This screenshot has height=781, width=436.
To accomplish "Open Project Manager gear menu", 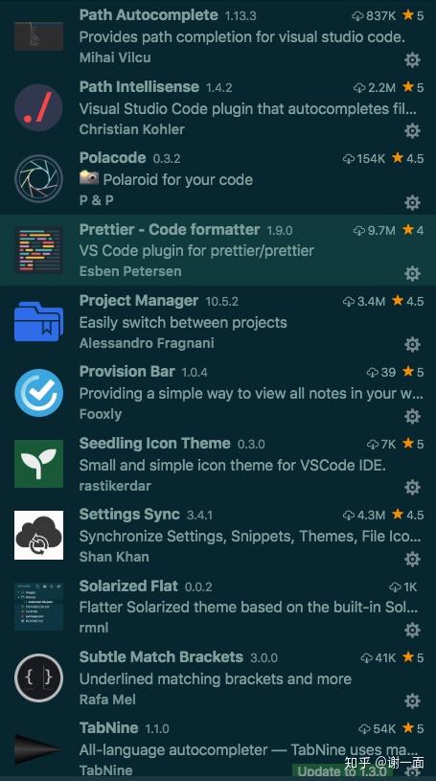I will (x=412, y=345).
